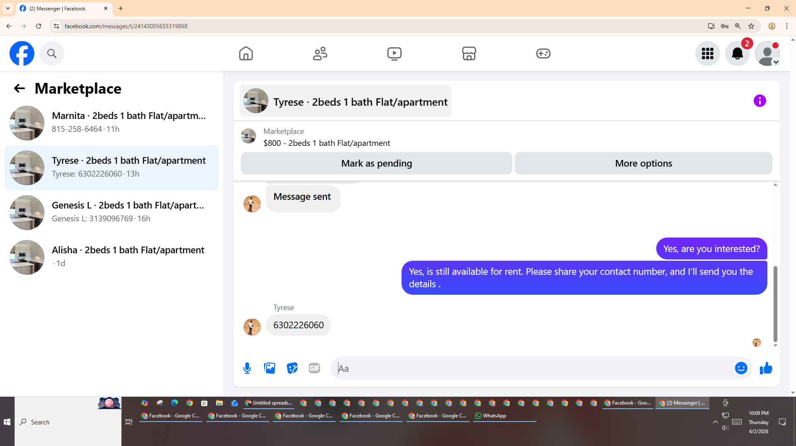Open the Alisha conversation
Screen dimensions: 796x446
[x=112, y=257]
